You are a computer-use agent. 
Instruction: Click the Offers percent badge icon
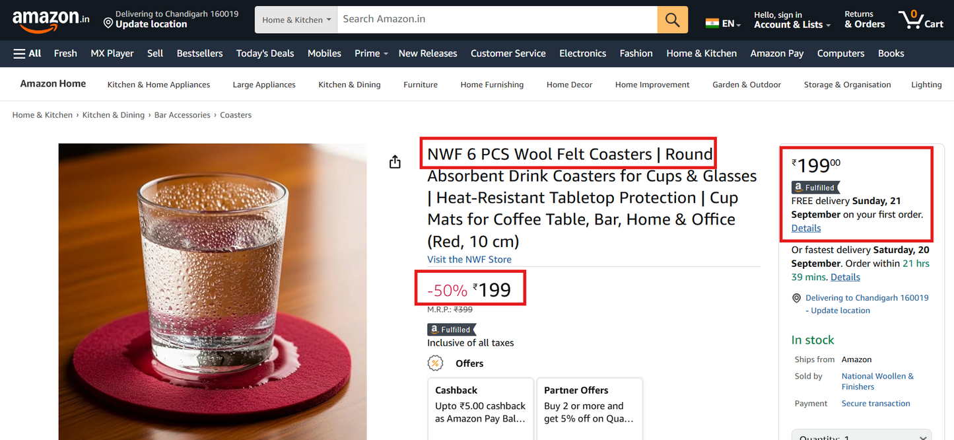point(435,363)
